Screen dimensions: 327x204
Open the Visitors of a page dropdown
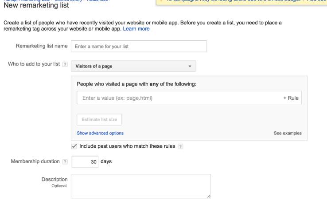(x=133, y=66)
